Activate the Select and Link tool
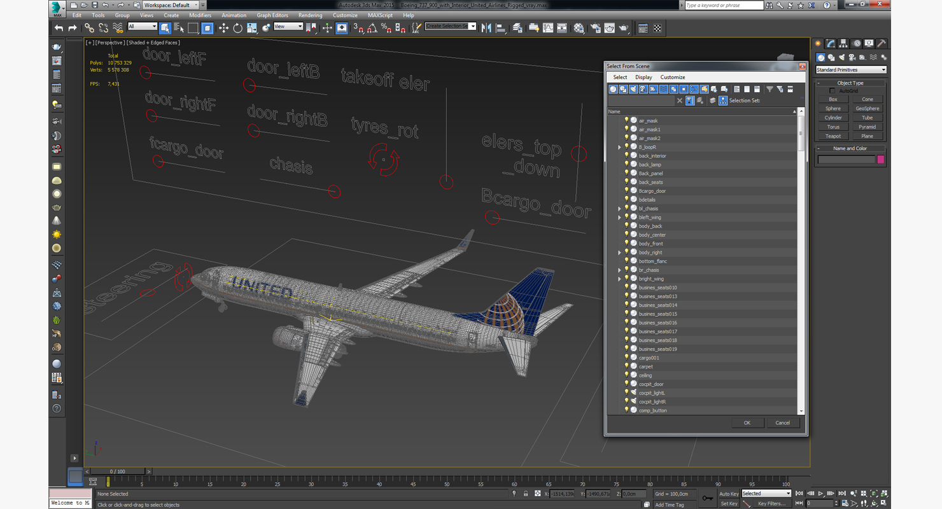This screenshot has width=942, height=509. point(89,28)
